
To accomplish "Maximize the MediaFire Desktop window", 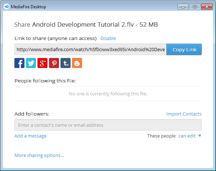I will [x=195, y=6].
